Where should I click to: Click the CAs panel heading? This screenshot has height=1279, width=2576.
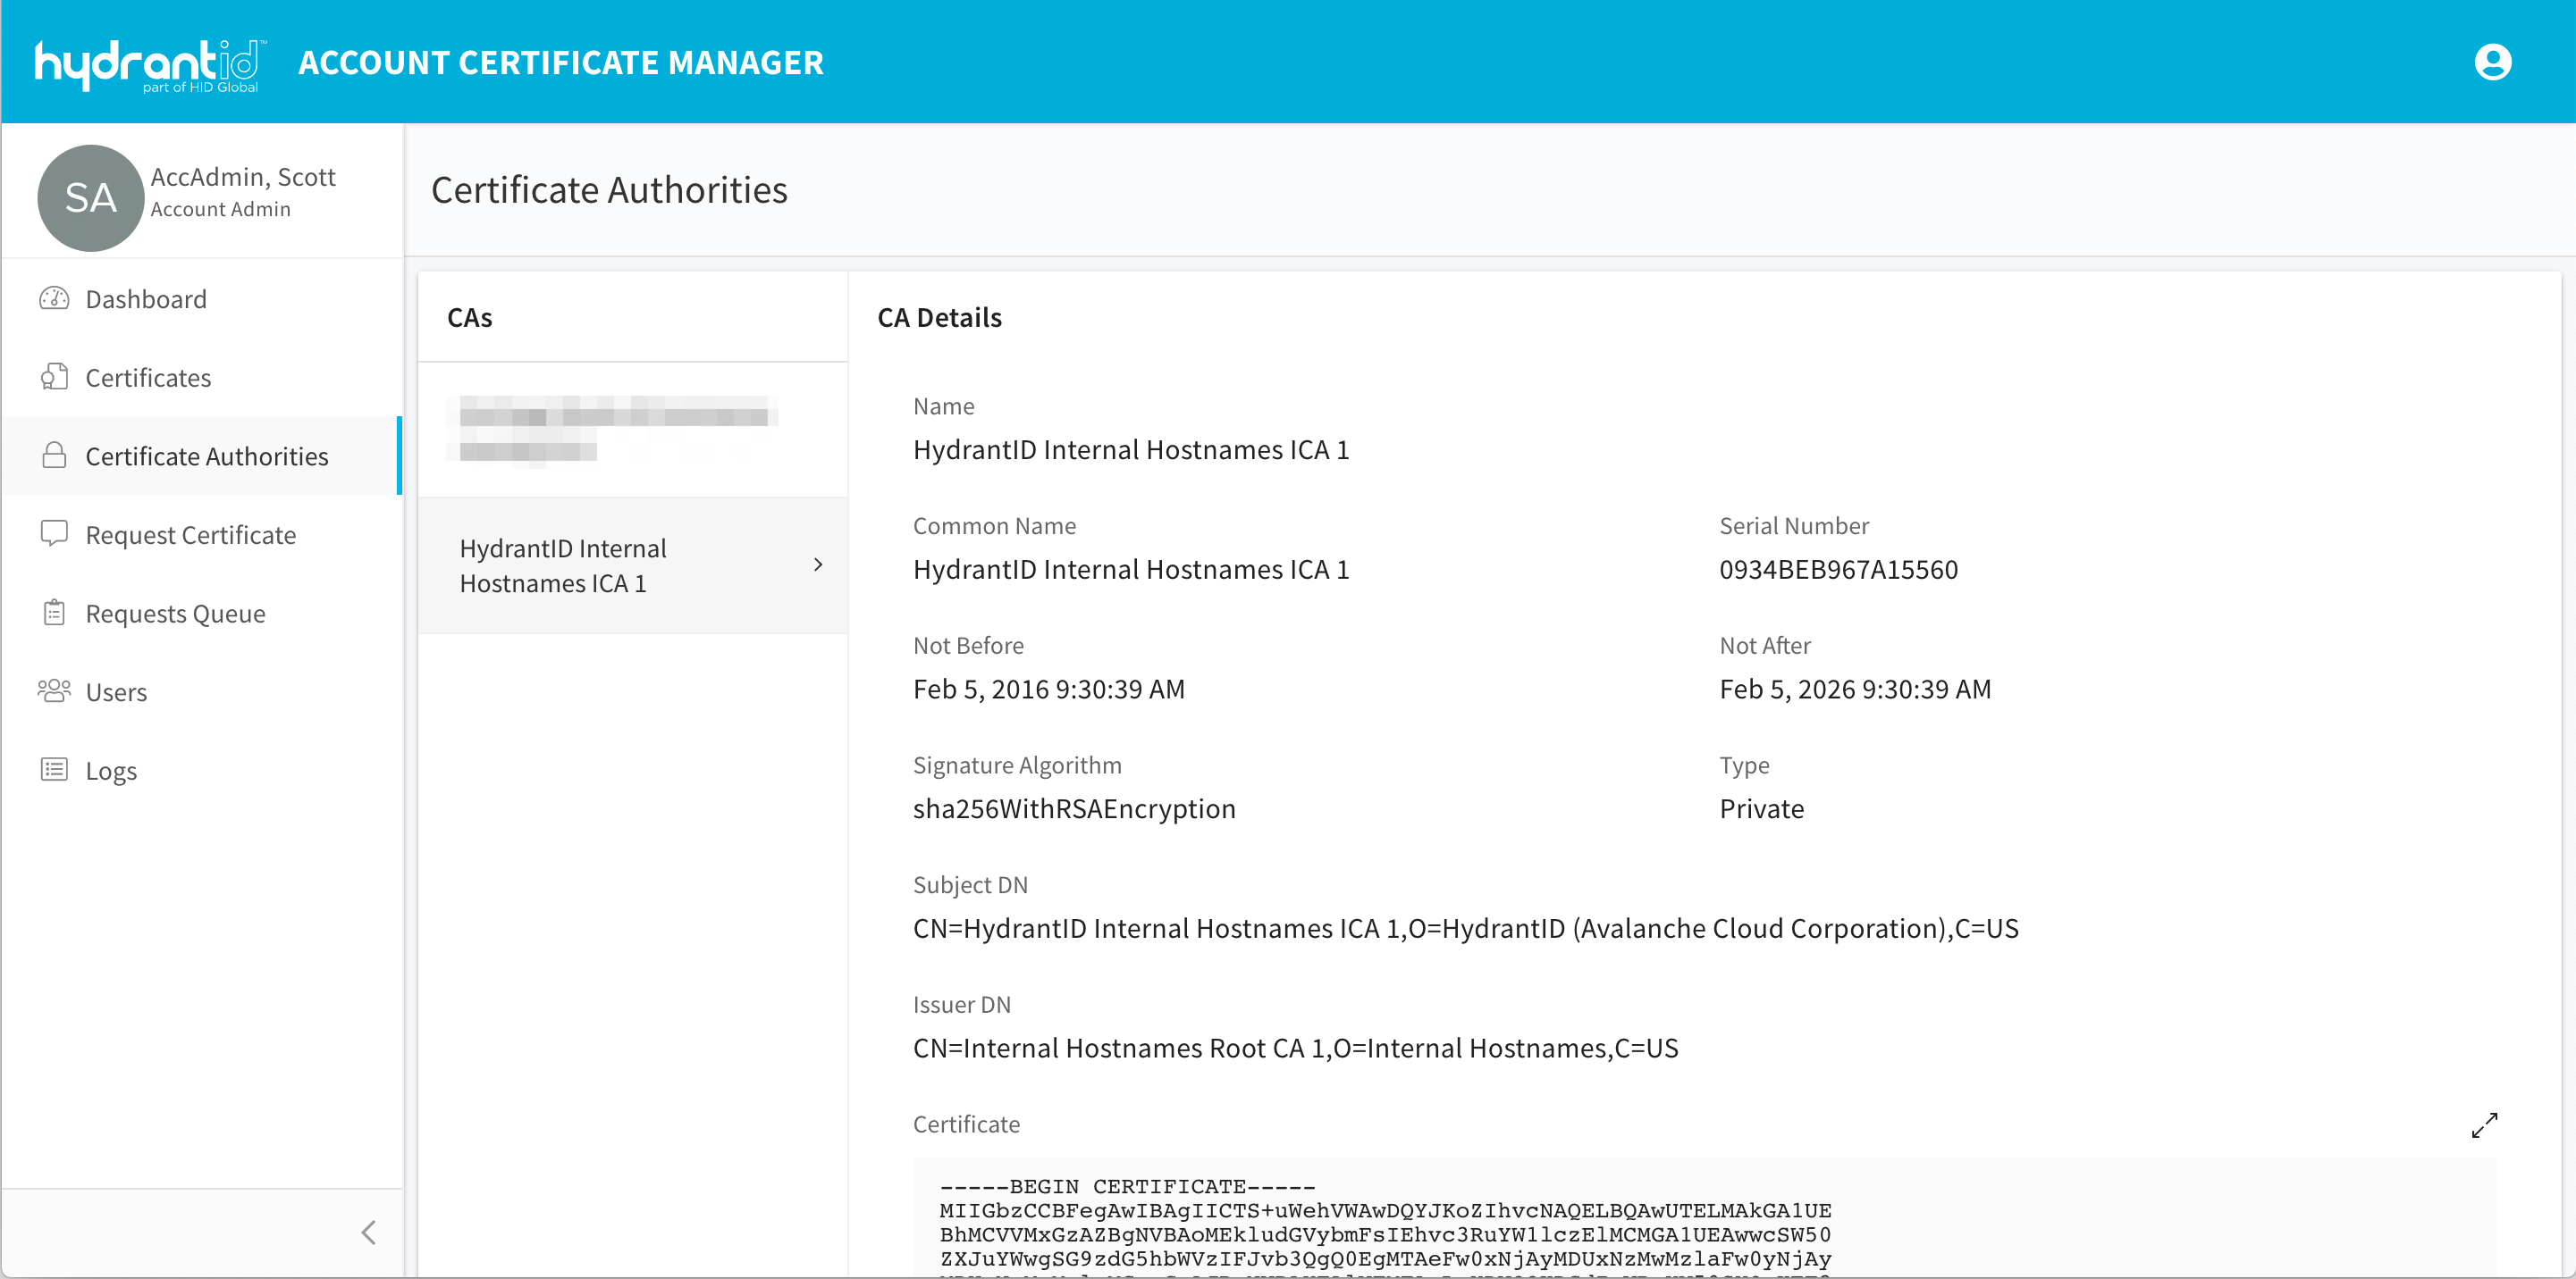pyautogui.click(x=470, y=318)
